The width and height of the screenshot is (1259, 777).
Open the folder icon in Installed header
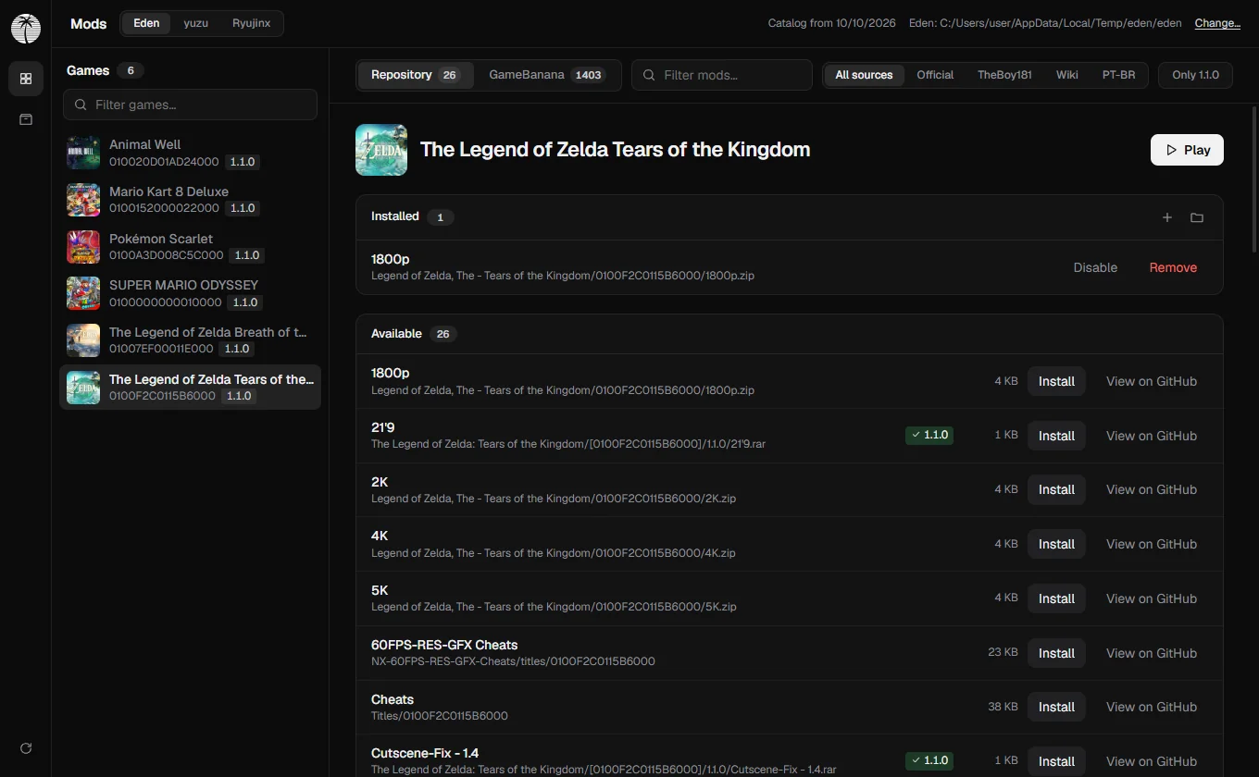pyautogui.click(x=1197, y=217)
